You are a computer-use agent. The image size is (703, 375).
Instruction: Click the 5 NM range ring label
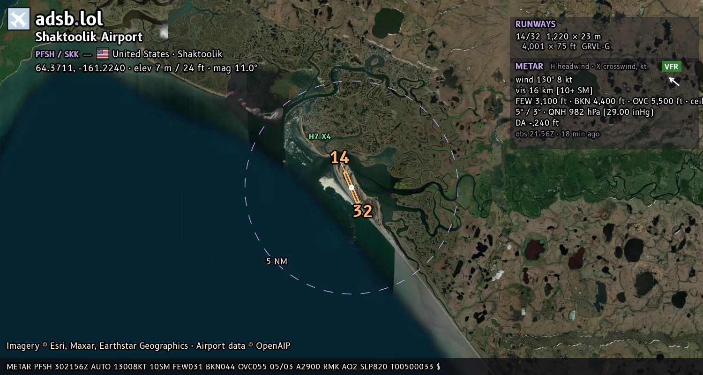(x=277, y=261)
